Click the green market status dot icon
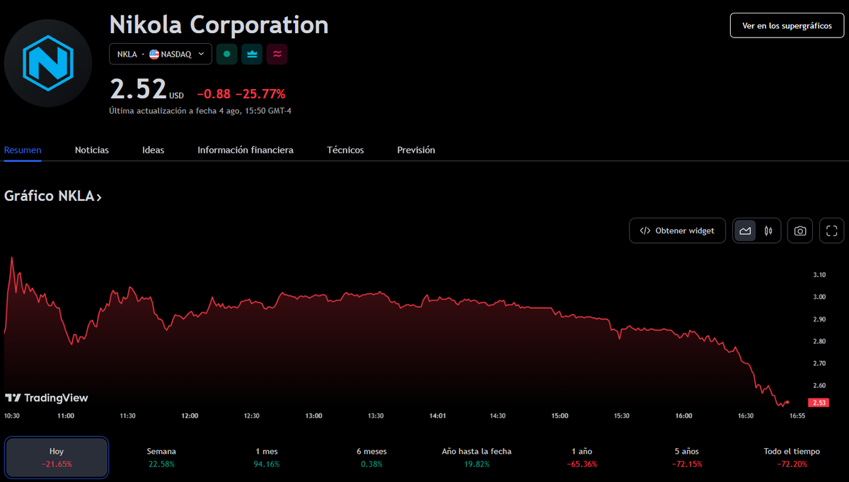This screenshot has width=849, height=482. 226,54
